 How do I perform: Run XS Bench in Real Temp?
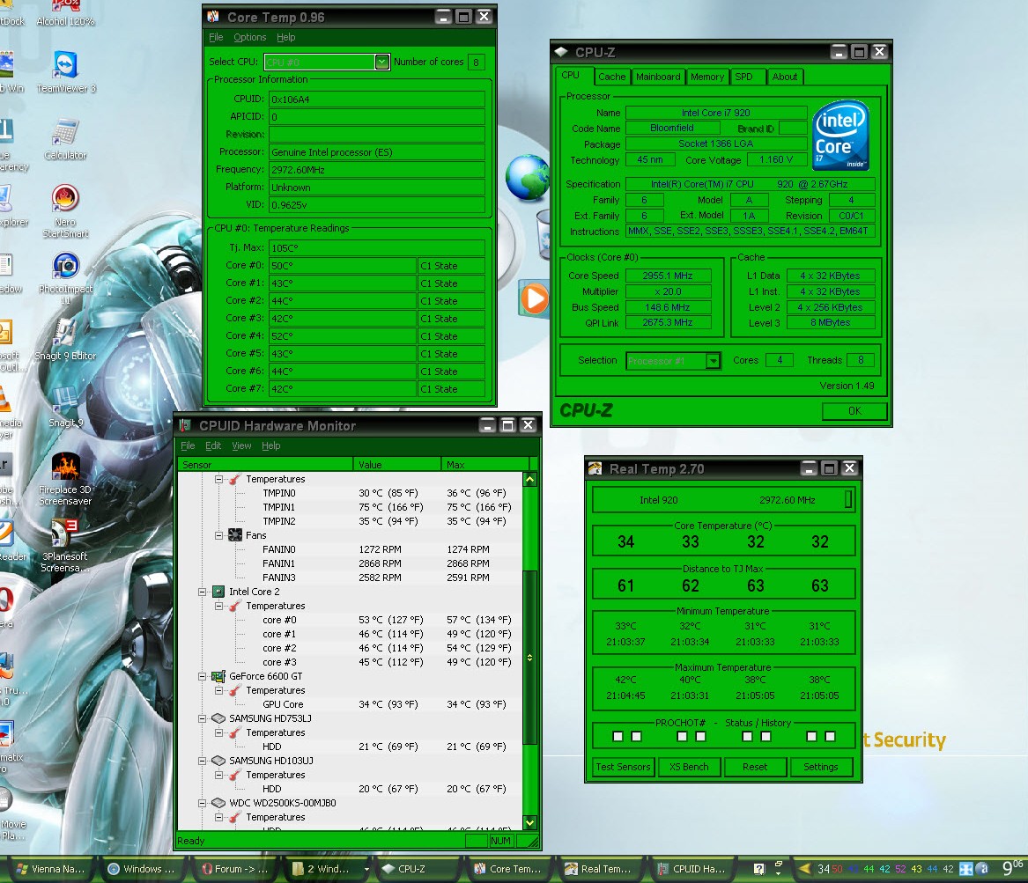pos(689,767)
